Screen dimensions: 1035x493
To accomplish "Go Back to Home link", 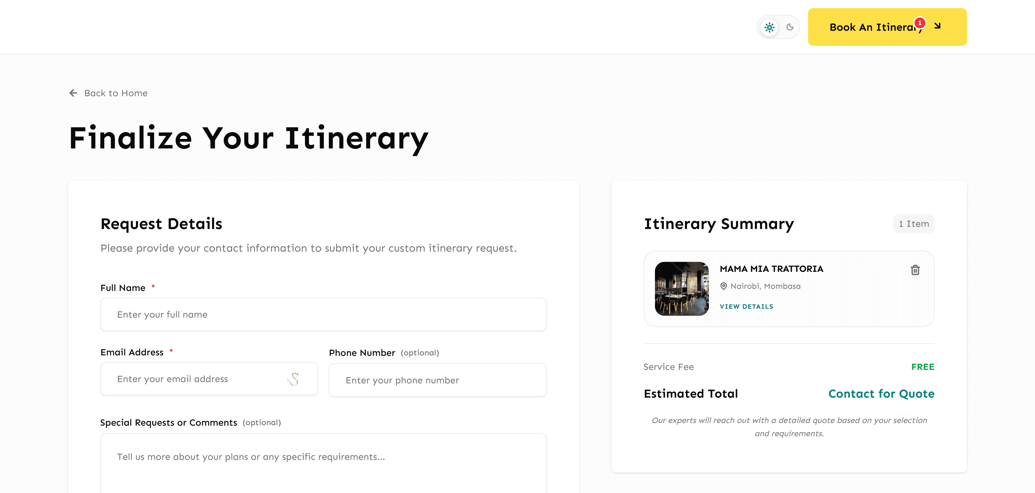I will click(x=115, y=93).
